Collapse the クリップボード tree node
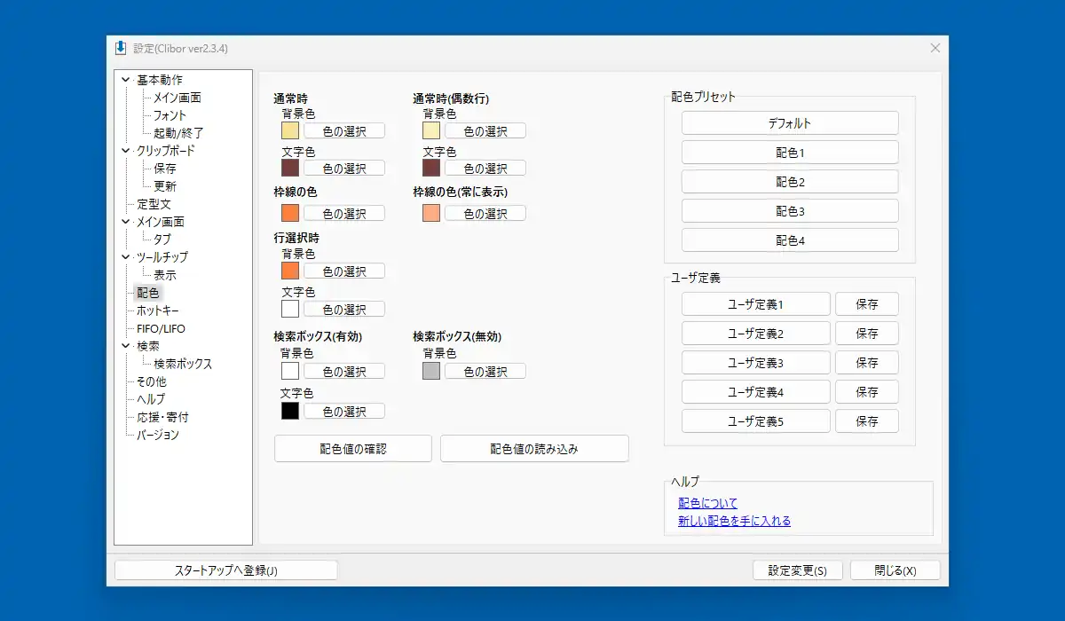The image size is (1065, 621). [126, 151]
